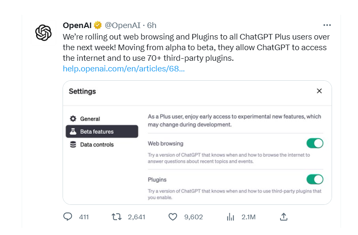The height and width of the screenshot is (235, 358).
Task: Click the OpenAI account display name
Action: tap(77, 25)
